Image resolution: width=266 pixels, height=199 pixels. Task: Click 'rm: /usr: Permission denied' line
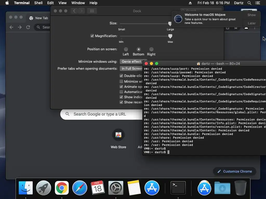point(168,141)
